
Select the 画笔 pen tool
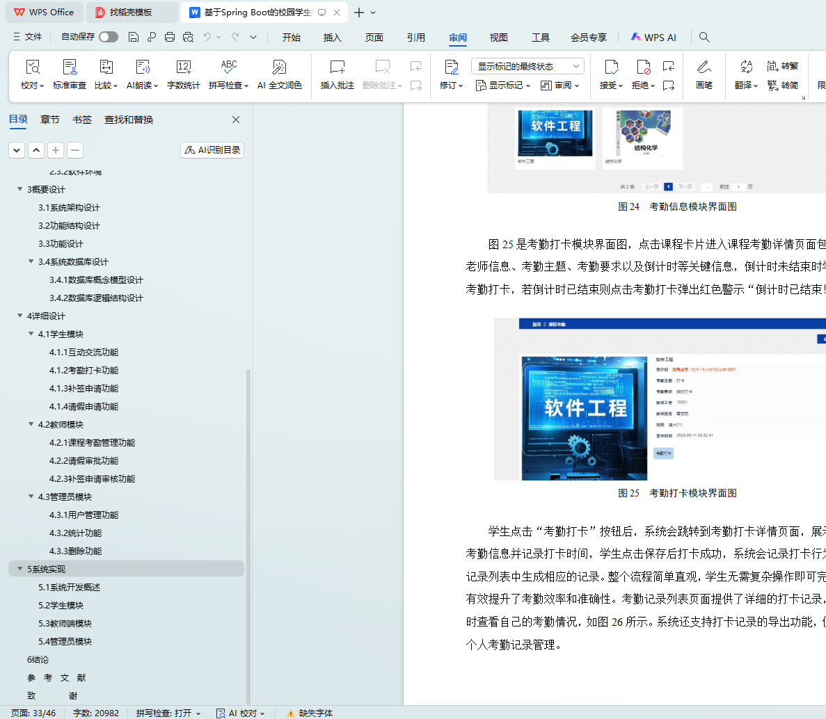704,67
